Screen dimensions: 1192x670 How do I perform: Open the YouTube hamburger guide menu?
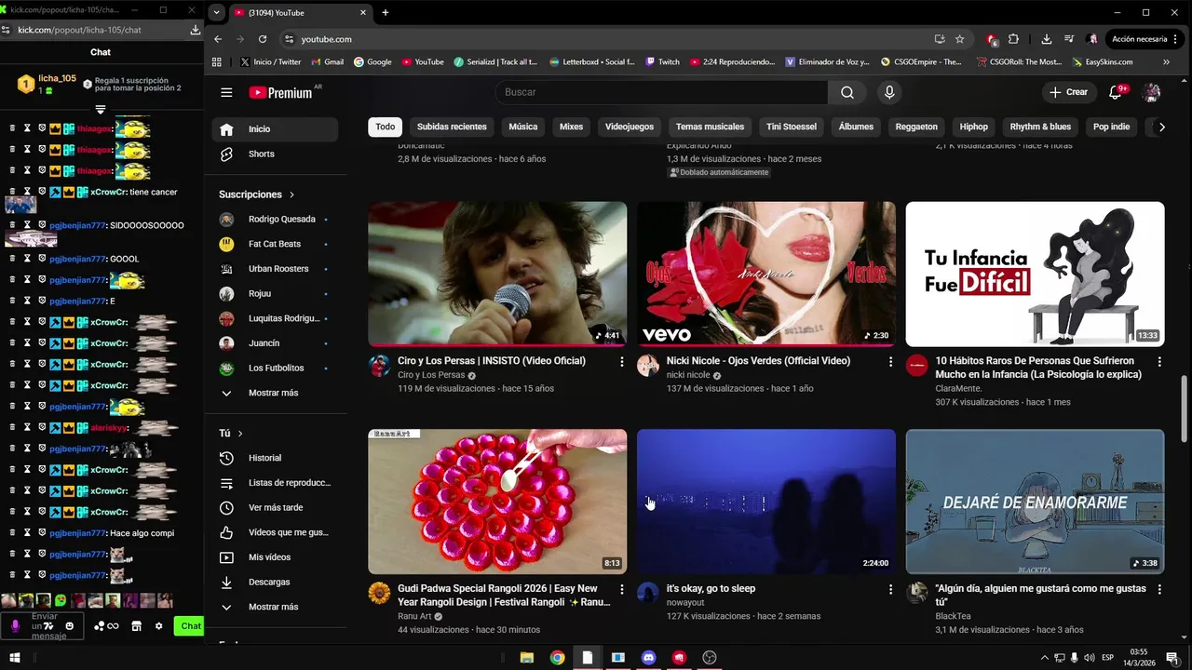click(226, 92)
